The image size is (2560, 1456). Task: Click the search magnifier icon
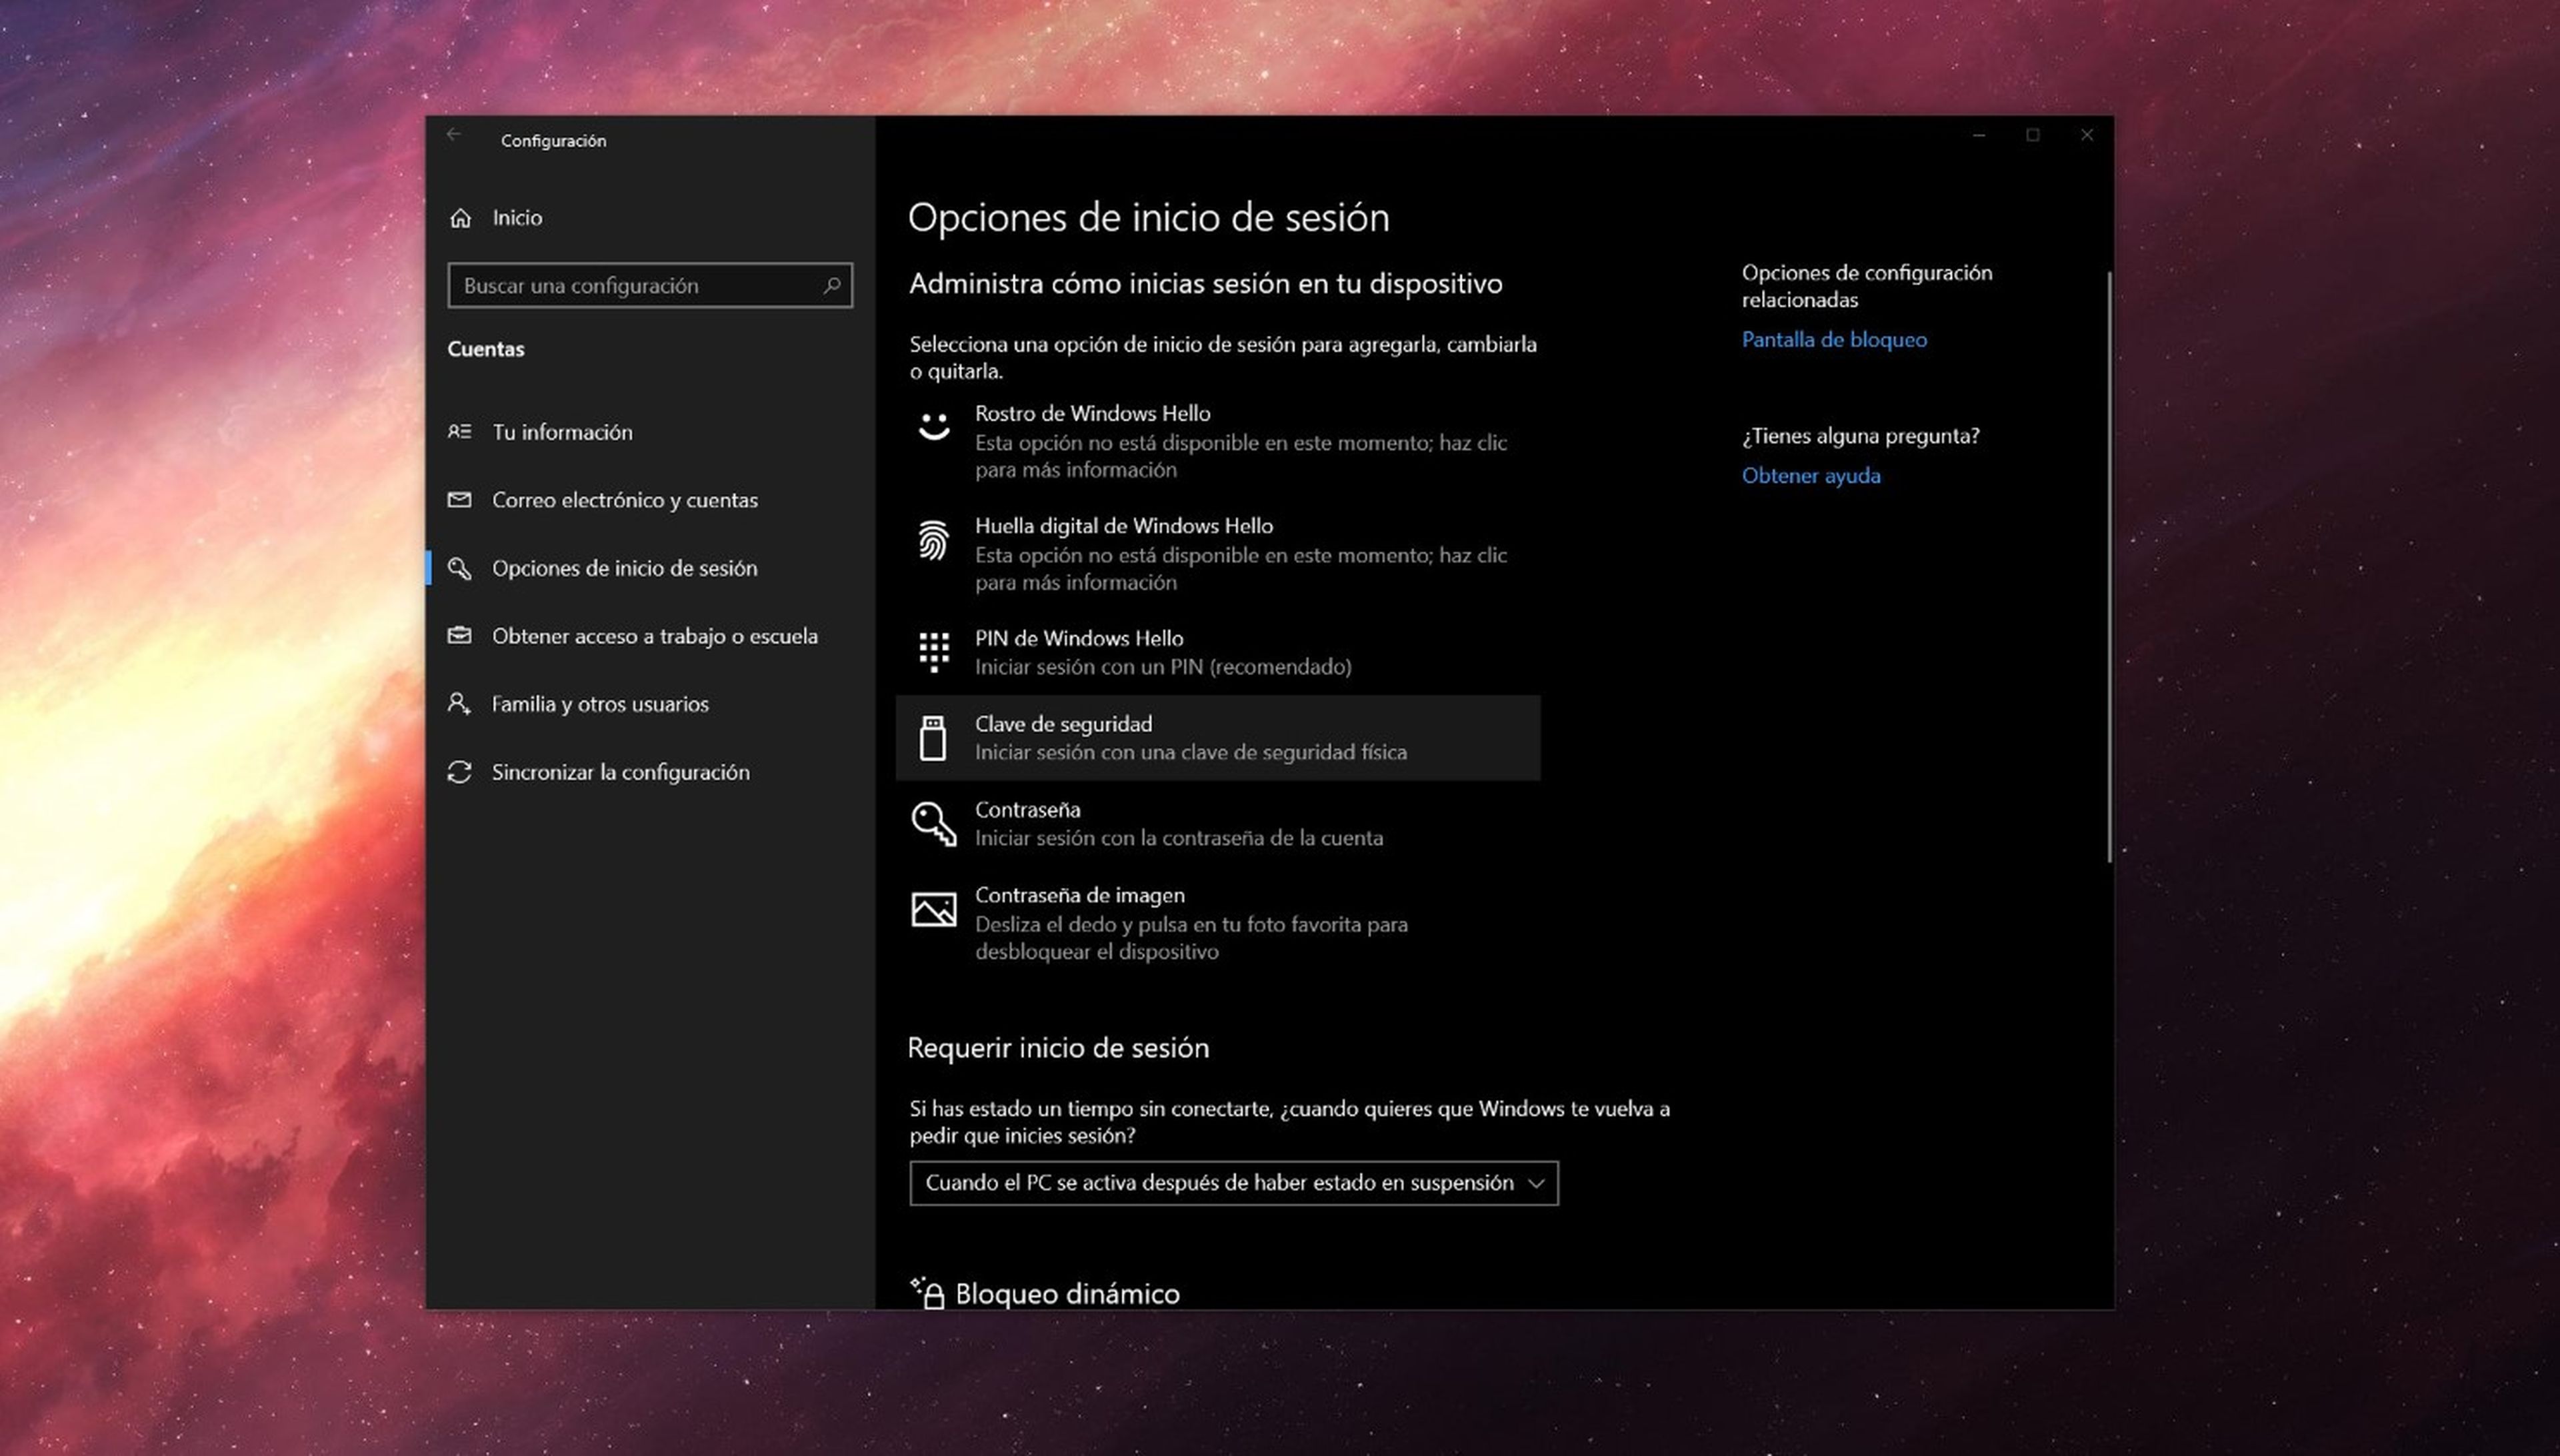click(x=831, y=286)
